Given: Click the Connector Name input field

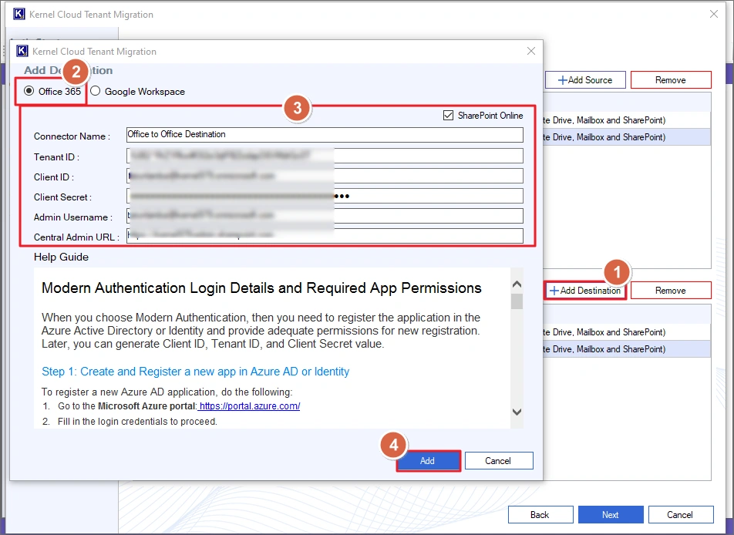Looking at the screenshot, I should (x=325, y=135).
